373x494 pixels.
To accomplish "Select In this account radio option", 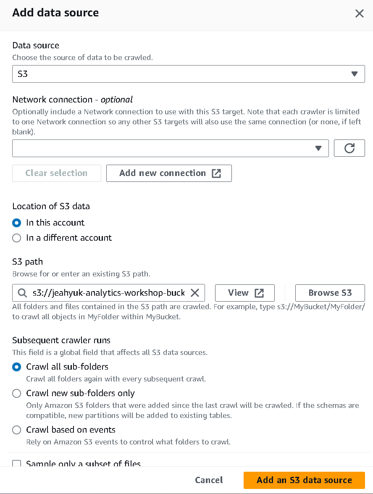I will click(17, 223).
